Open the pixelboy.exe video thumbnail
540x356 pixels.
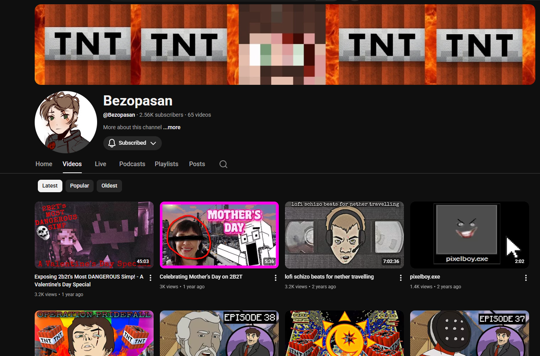(469, 235)
